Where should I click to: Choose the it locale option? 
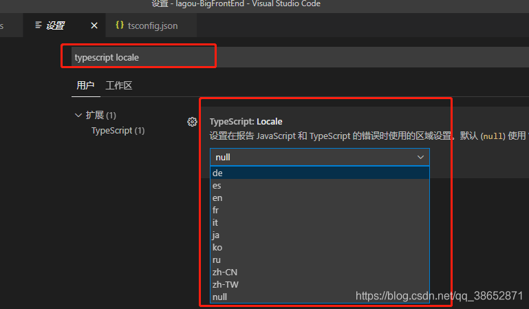[319, 223]
